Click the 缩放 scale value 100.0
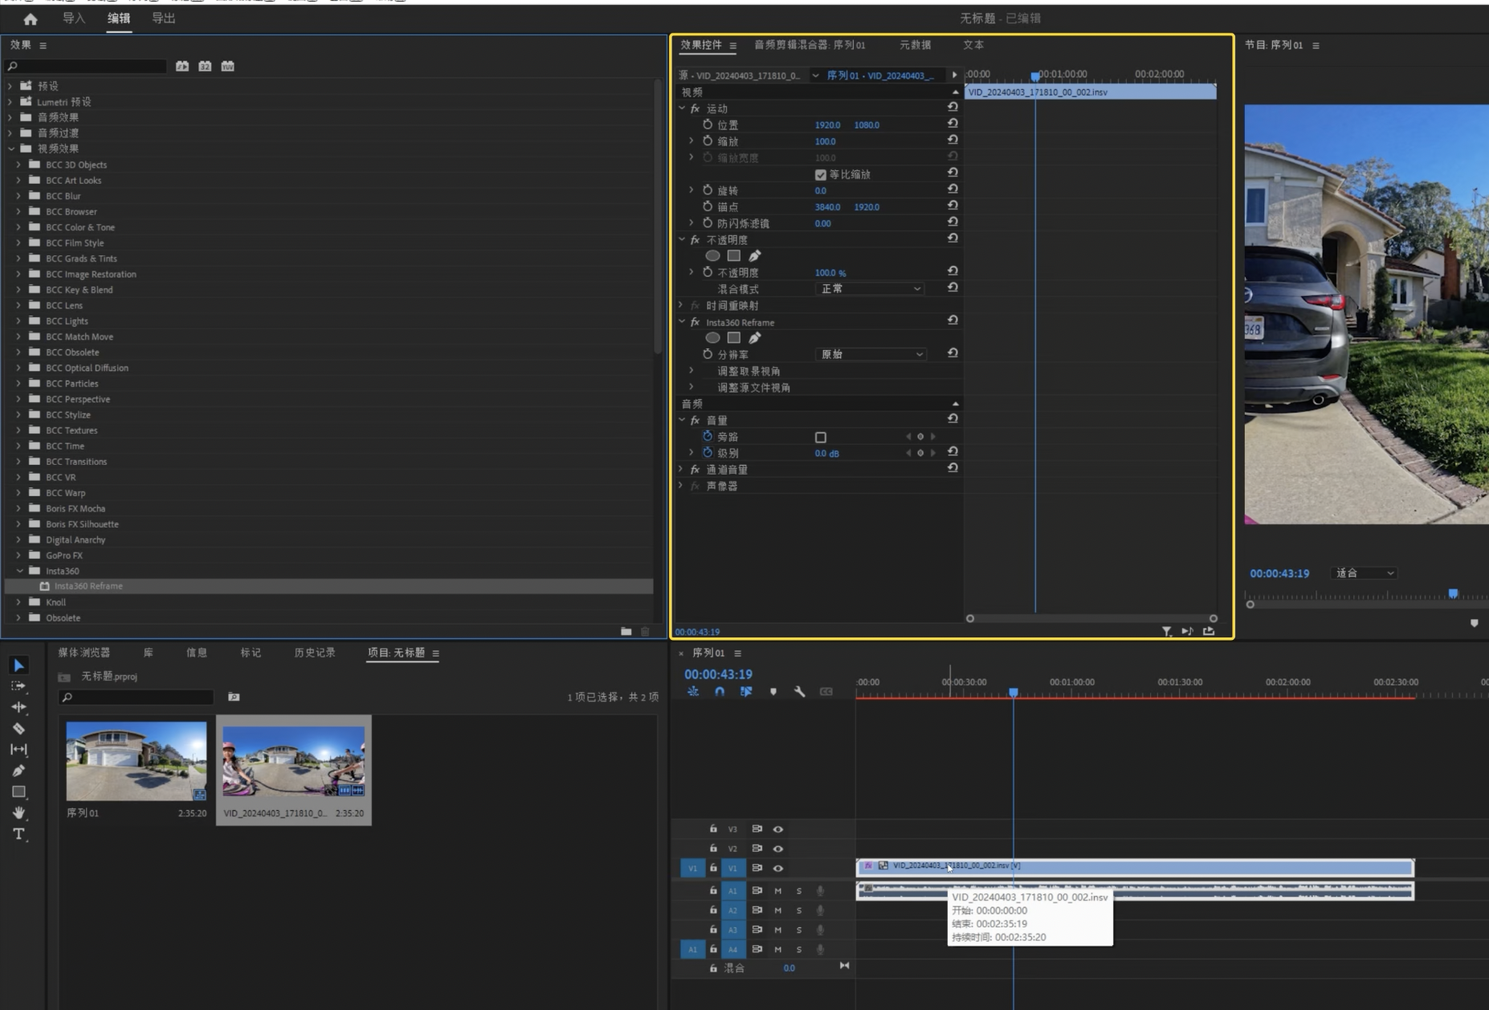 825,141
